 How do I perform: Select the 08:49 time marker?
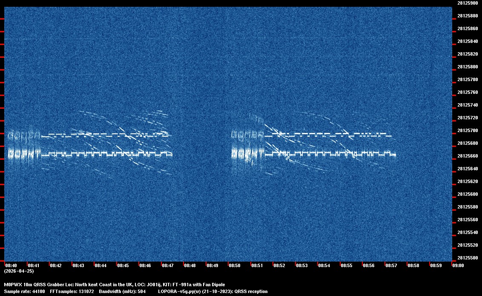tap(212, 265)
